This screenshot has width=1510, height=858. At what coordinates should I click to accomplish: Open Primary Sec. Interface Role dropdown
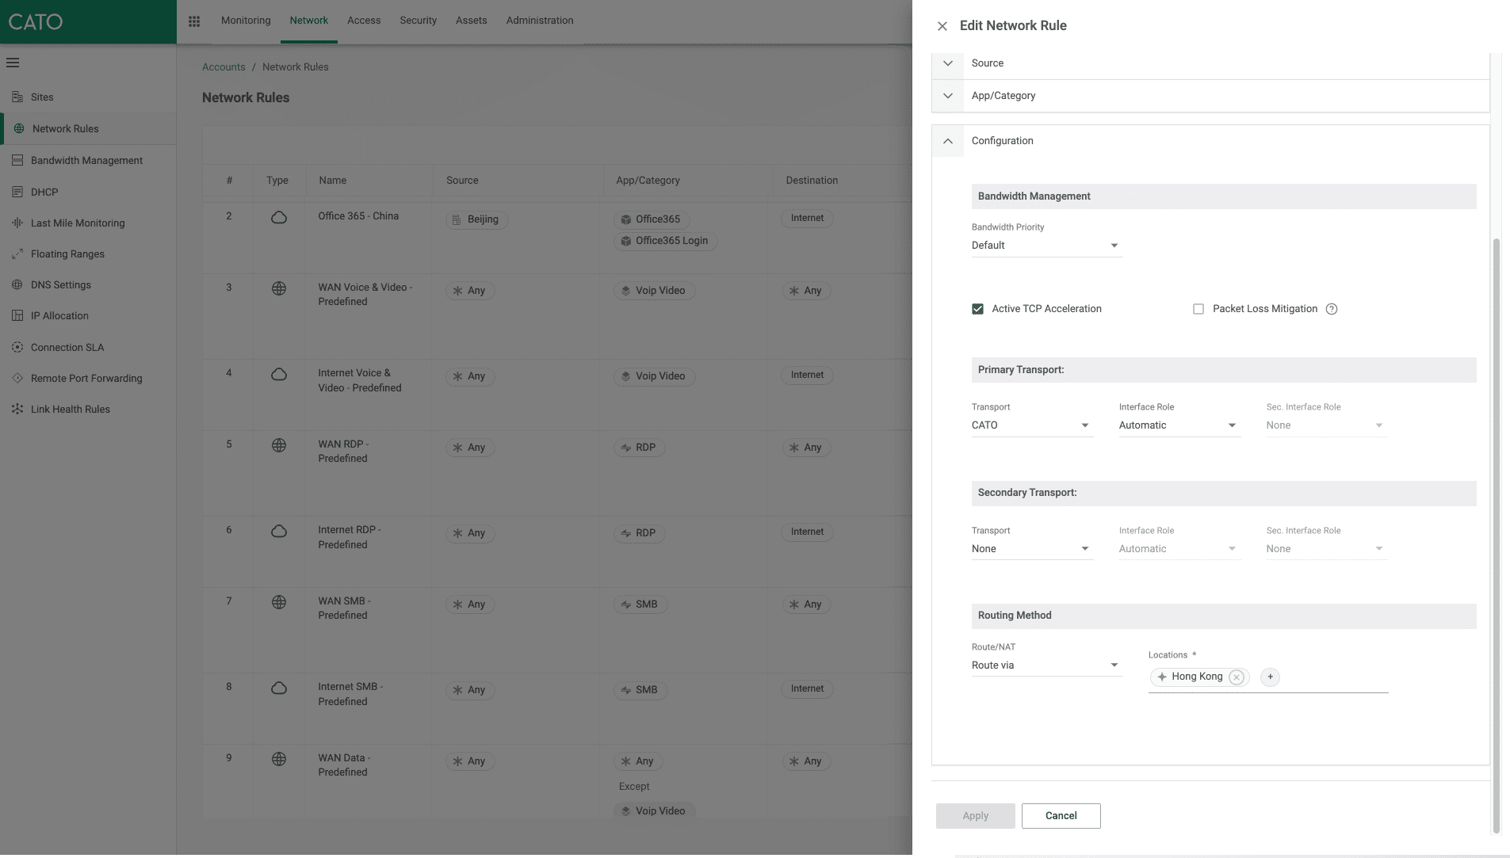1327,425
